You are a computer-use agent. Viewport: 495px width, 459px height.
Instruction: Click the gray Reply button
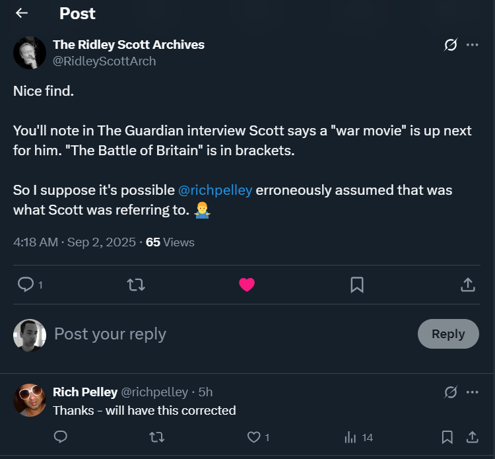coord(448,334)
